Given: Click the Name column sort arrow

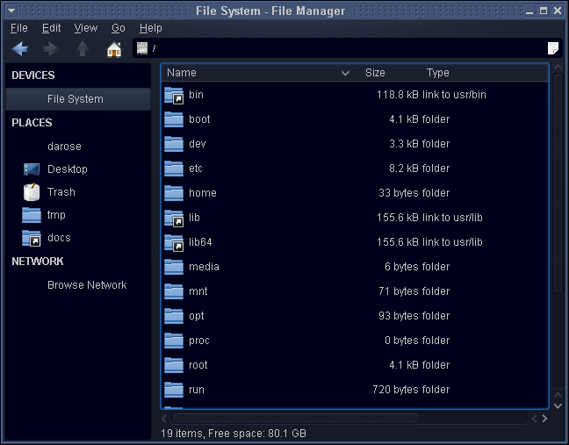Looking at the screenshot, I should 345,74.
